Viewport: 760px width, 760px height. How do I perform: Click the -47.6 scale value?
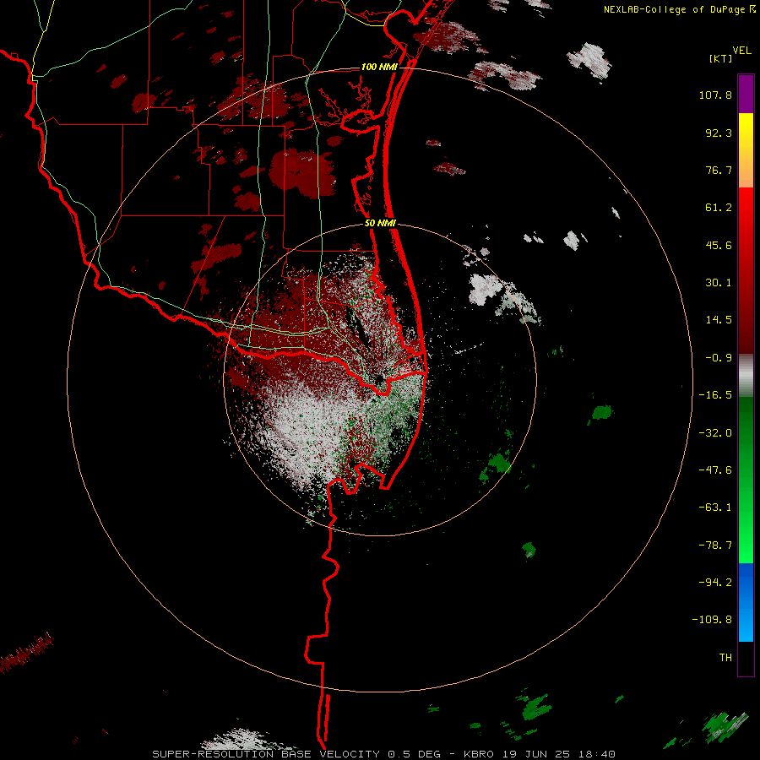point(715,470)
